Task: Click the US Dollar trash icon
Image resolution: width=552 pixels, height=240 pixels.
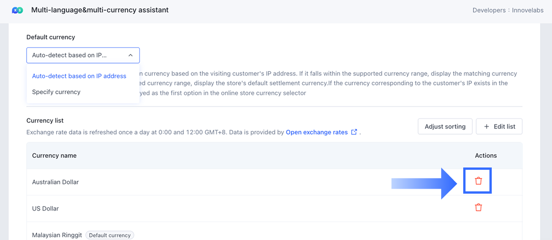Action: [478, 207]
